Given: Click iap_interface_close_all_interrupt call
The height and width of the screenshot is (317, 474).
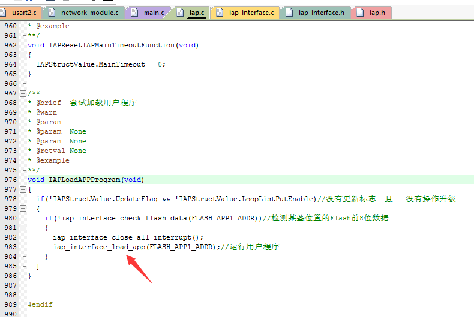Looking at the screenshot, I should tap(128, 237).
